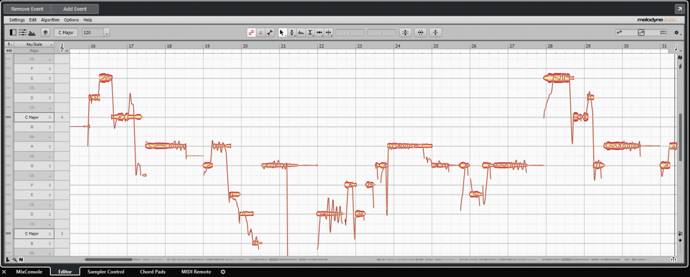Click the upper E note stepper
Image resolution: width=690 pixels, height=277 pixels.
[x=50, y=78]
